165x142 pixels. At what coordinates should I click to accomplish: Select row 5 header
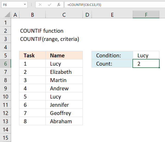click(6, 55)
